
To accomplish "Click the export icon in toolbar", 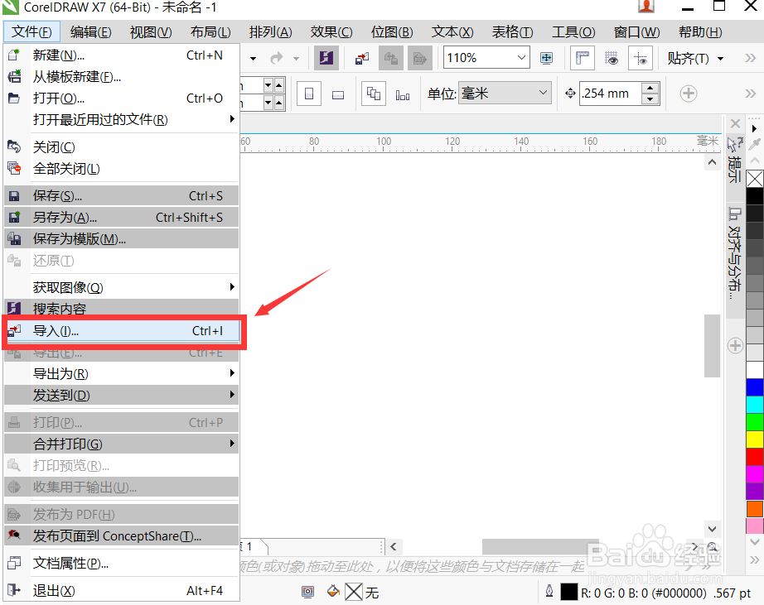I will [391, 59].
